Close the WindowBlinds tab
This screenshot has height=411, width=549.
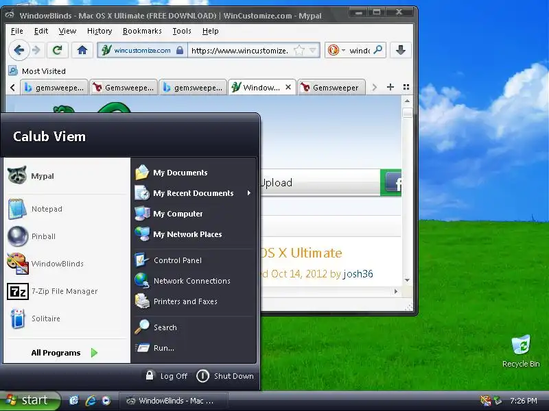tap(288, 87)
